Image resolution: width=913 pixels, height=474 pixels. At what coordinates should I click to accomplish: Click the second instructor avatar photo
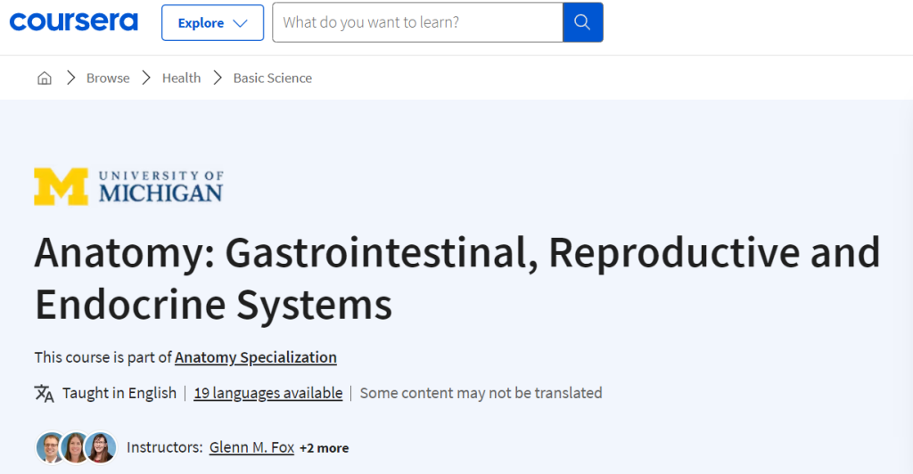76,447
